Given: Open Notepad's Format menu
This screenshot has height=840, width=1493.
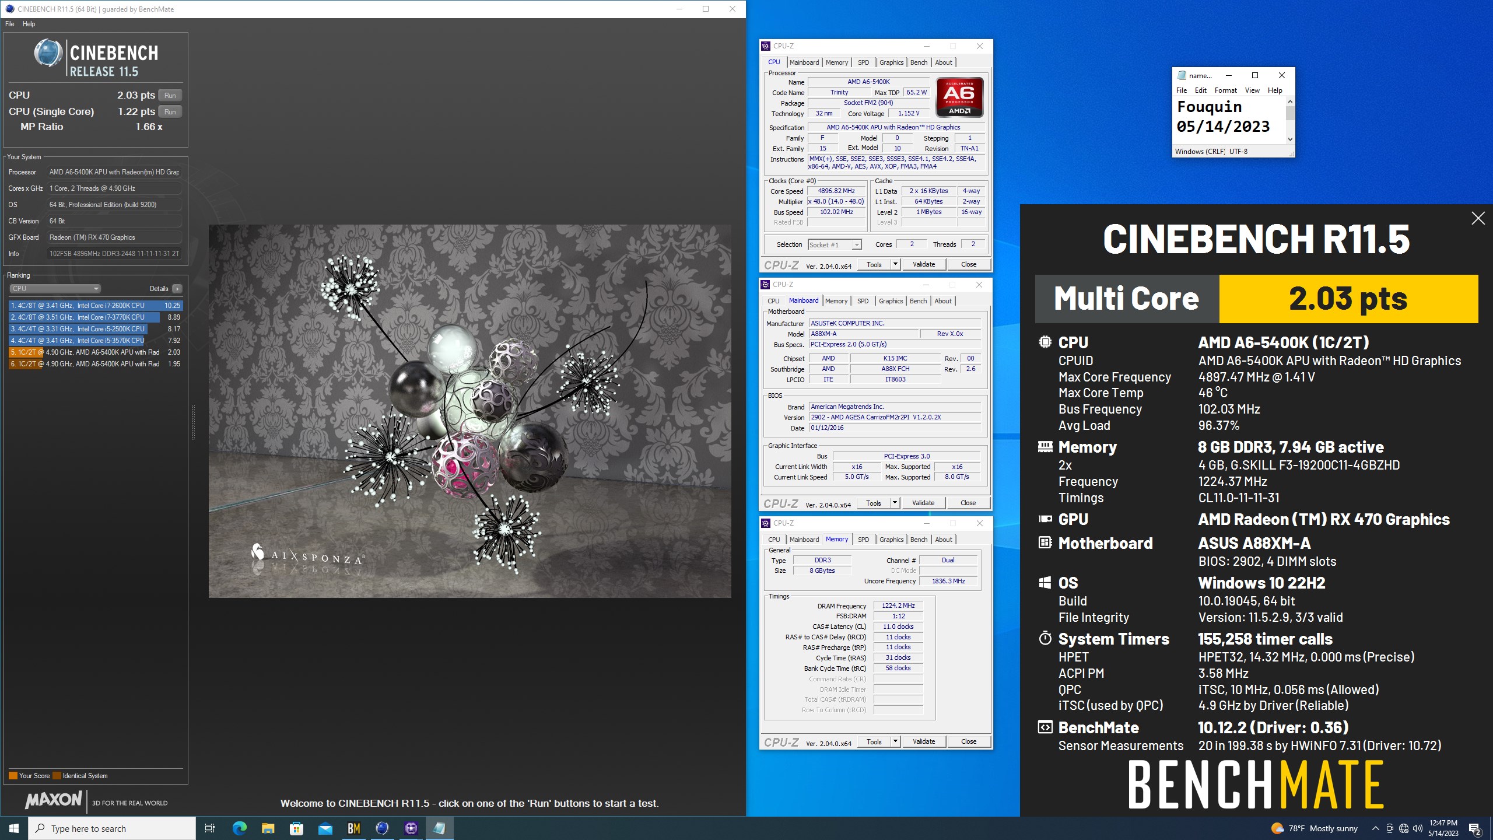Looking at the screenshot, I should click(x=1225, y=90).
